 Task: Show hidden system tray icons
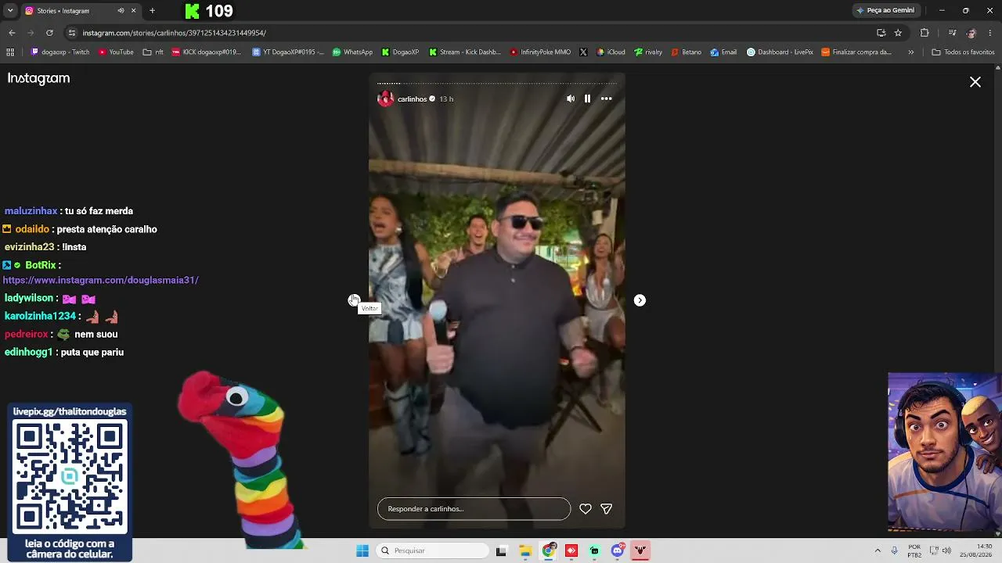click(878, 550)
